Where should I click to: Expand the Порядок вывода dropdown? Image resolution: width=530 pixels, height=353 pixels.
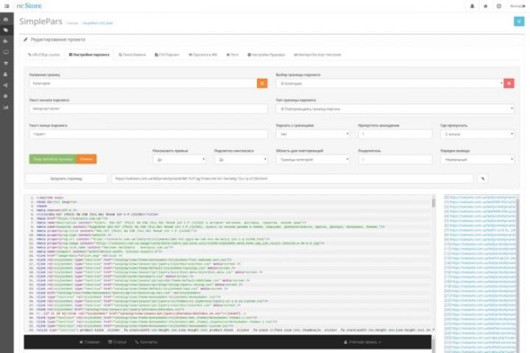click(x=478, y=160)
